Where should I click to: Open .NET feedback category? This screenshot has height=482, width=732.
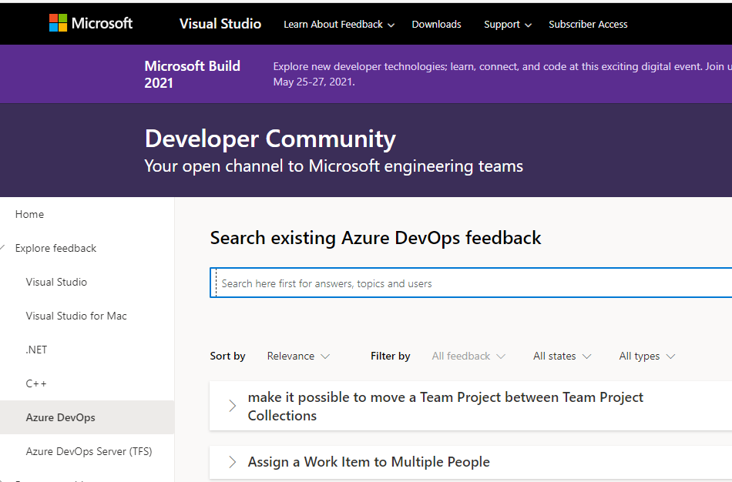point(36,350)
